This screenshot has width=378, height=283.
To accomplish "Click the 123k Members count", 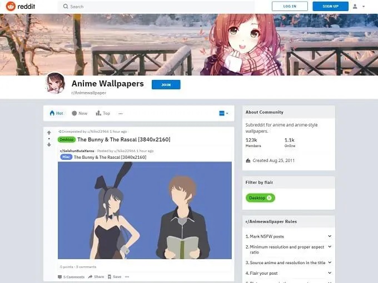I will [x=253, y=143].
